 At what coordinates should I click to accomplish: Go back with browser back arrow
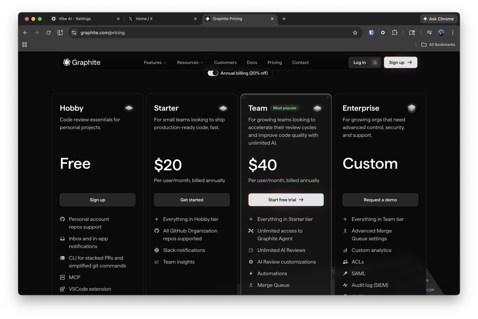pos(25,33)
